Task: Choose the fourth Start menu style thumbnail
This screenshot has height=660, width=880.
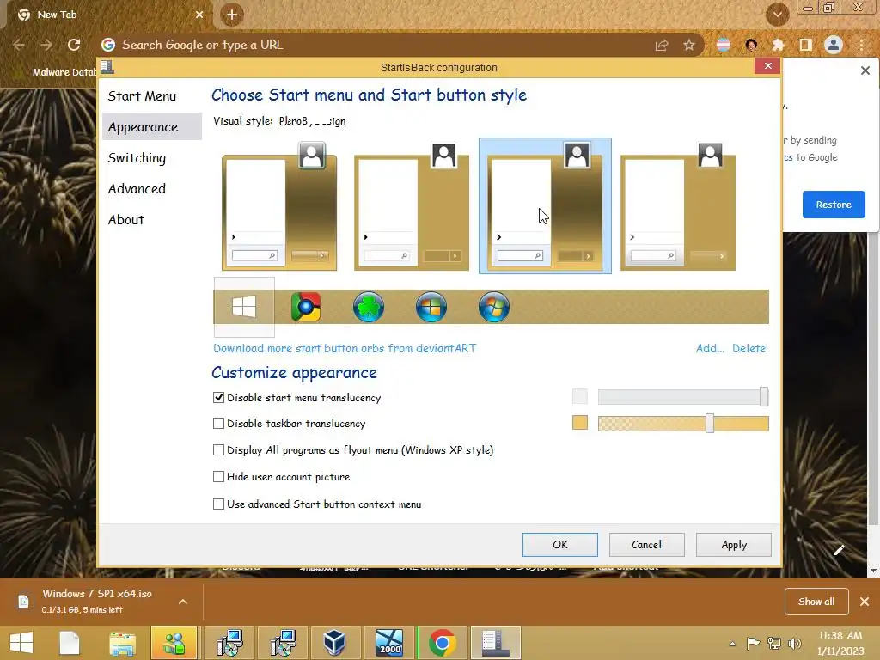Action: (678, 206)
